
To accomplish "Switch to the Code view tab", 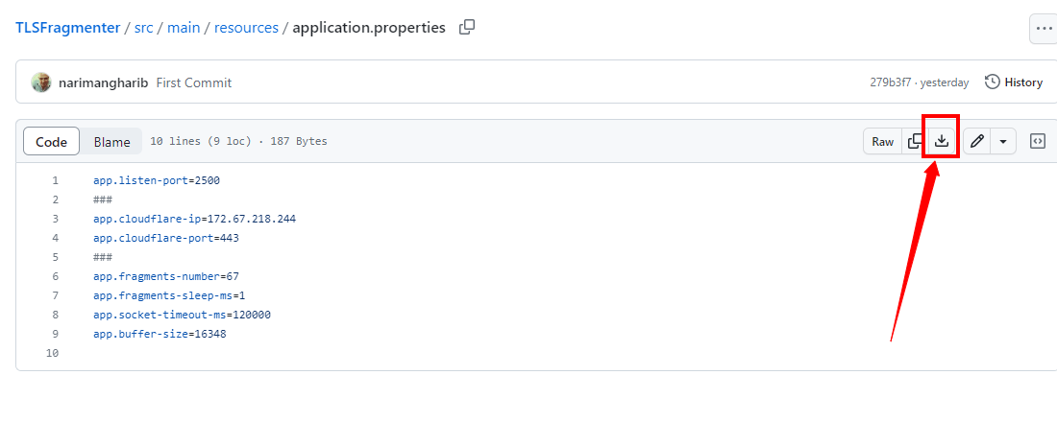I will click(x=51, y=142).
